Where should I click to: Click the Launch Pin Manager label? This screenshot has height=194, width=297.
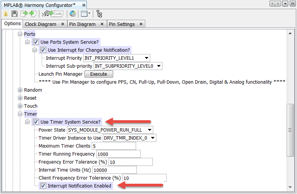click(61, 74)
